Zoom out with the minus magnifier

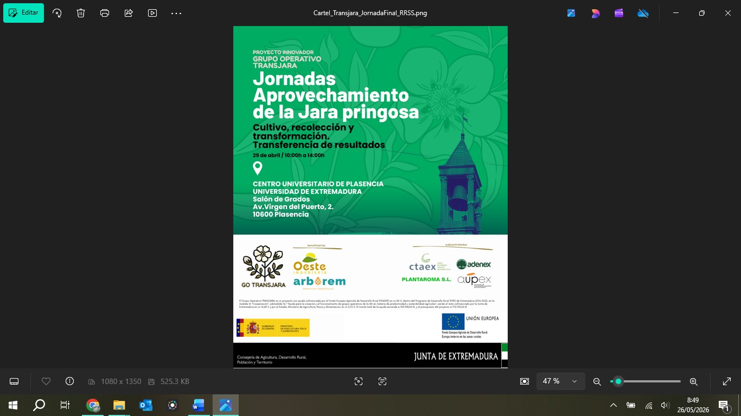click(x=597, y=381)
